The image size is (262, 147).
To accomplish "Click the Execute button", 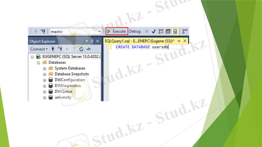I will click(x=116, y=31).
